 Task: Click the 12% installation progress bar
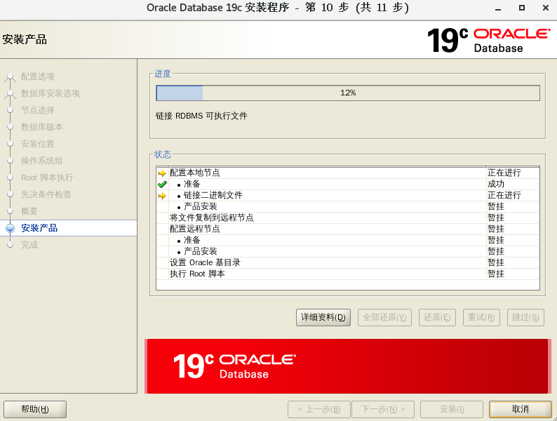tap(348, 93)
